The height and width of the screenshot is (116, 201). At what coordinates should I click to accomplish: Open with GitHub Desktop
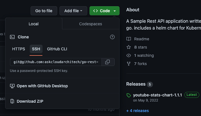point(42,86)
